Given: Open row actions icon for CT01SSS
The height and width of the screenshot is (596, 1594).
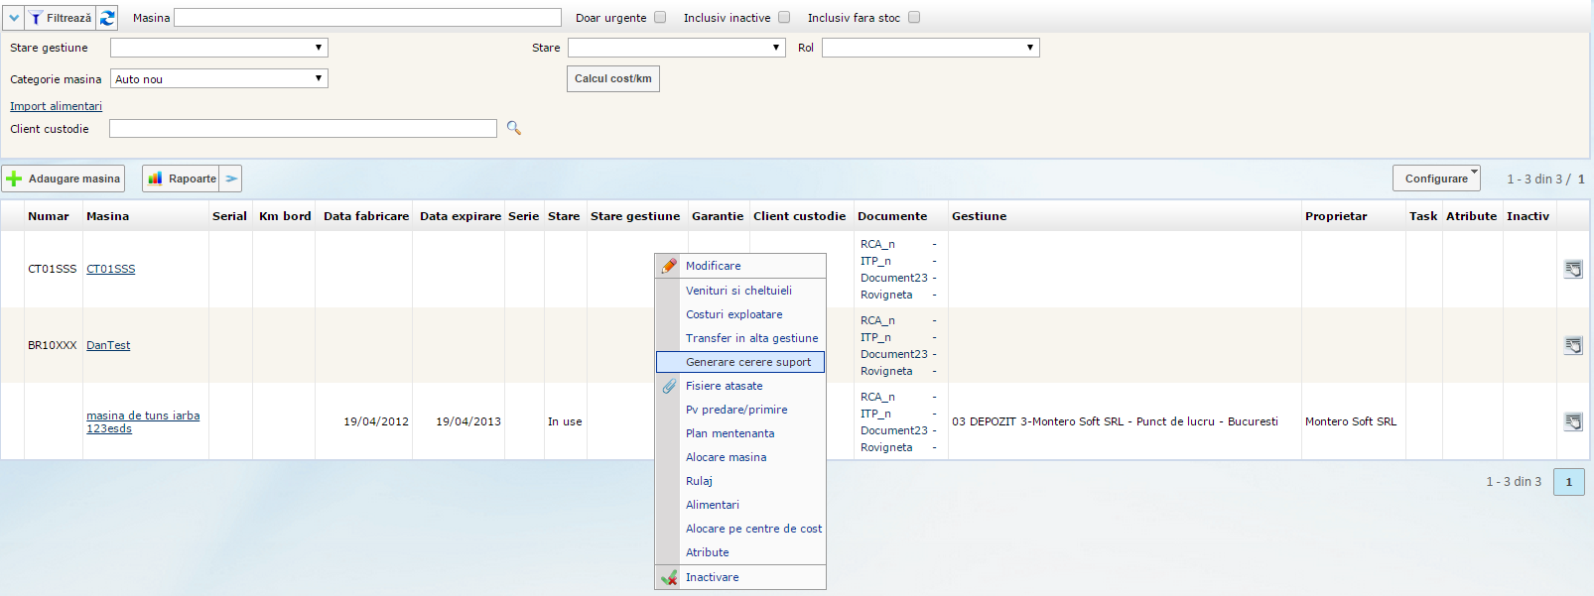Looking at the screenshot, I should 1573,269.
